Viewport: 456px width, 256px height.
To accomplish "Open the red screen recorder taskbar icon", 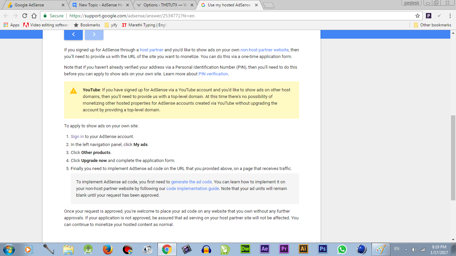I will 128,249.
